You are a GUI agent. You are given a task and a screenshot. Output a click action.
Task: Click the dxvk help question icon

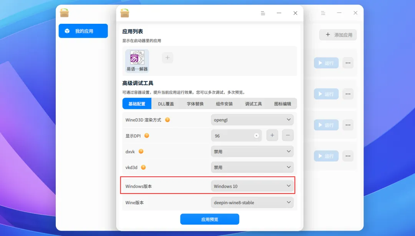click(141, 151)
